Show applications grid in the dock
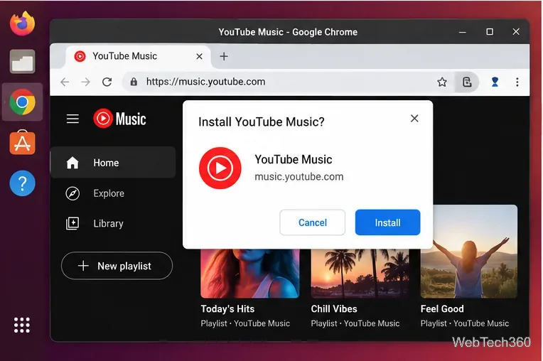Image resolution: width=543 pixels, height=361 pixels. (22, 325)
